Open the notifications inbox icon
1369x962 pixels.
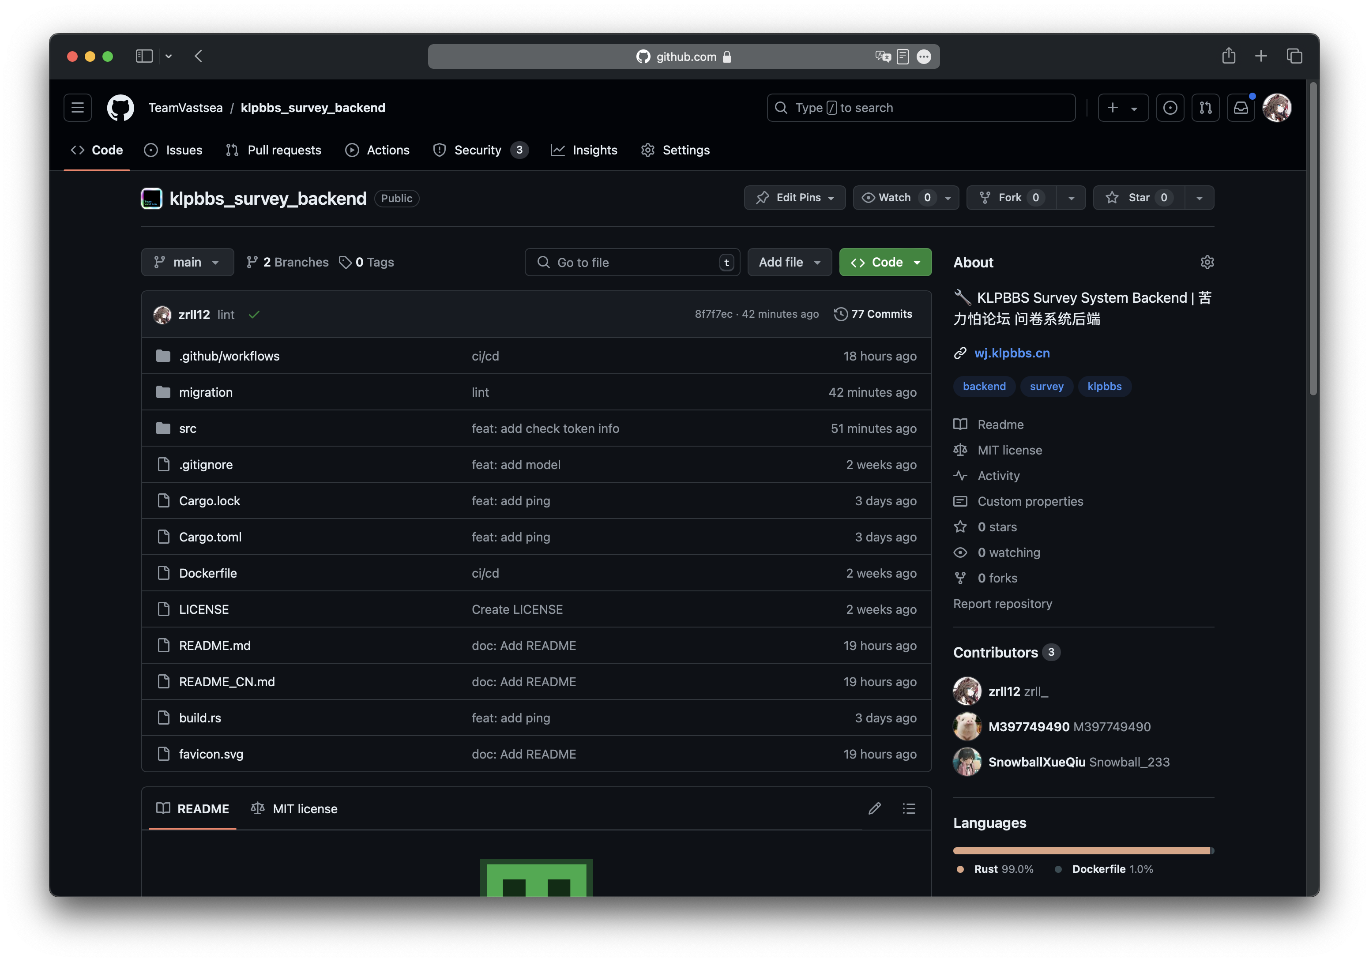pyautogui.click(x=1241, y=108)
